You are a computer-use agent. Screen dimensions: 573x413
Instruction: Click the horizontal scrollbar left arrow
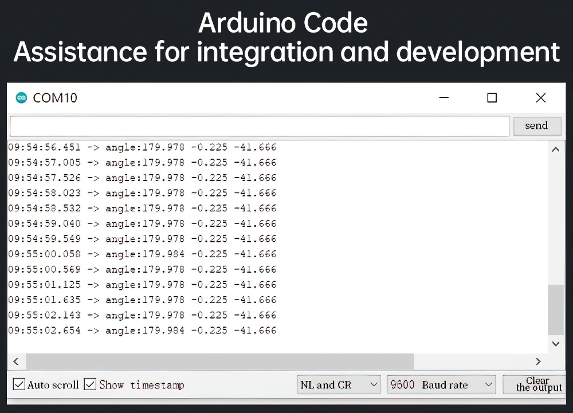coord(15,361)
